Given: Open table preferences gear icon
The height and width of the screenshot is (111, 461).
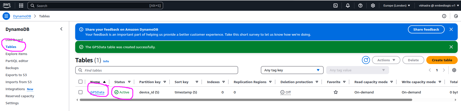Looking at the screenshot, I should pyautogui.click(x=454, y=70).
